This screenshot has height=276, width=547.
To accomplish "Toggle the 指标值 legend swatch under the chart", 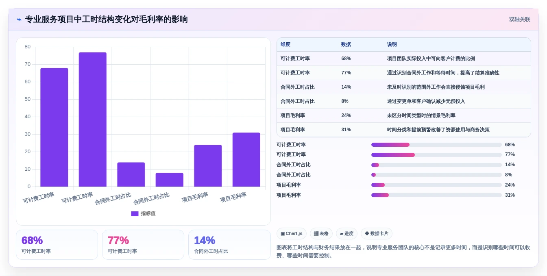I will 135,214.
